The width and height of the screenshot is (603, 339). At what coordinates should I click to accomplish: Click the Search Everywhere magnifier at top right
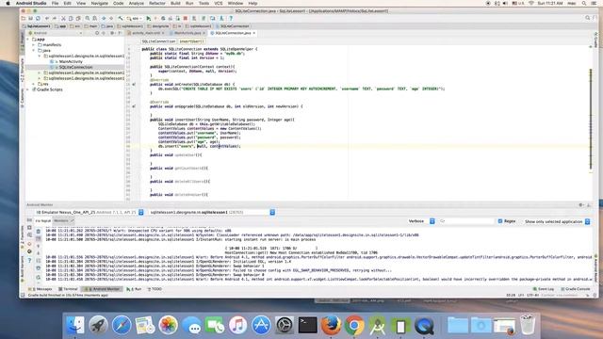[x=588, y=18]
